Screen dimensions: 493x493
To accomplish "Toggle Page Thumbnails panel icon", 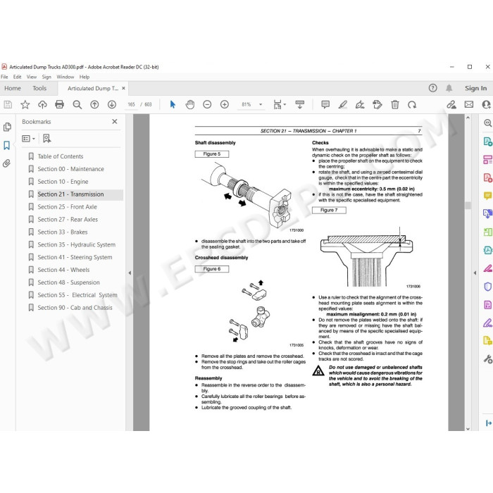I will pos(7,127).
